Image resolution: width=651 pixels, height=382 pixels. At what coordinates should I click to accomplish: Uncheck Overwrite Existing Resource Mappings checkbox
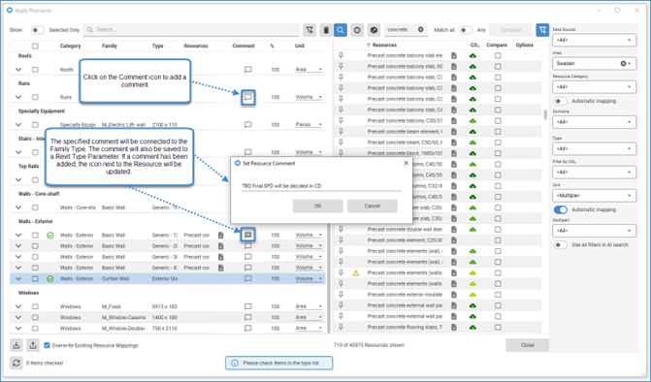pyautogui.click(x=47, y=345)
